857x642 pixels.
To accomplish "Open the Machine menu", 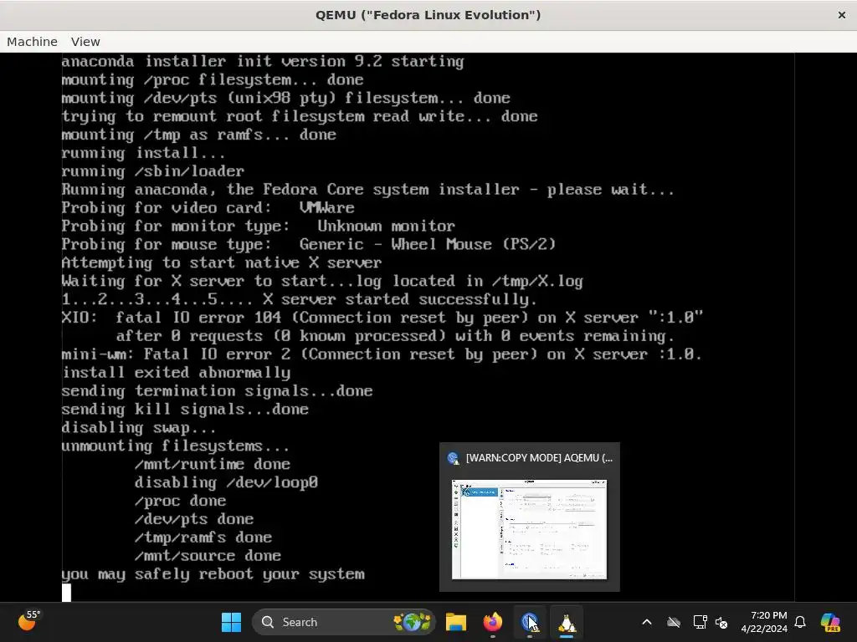I will pyautogui.click(x=32, y=42).
